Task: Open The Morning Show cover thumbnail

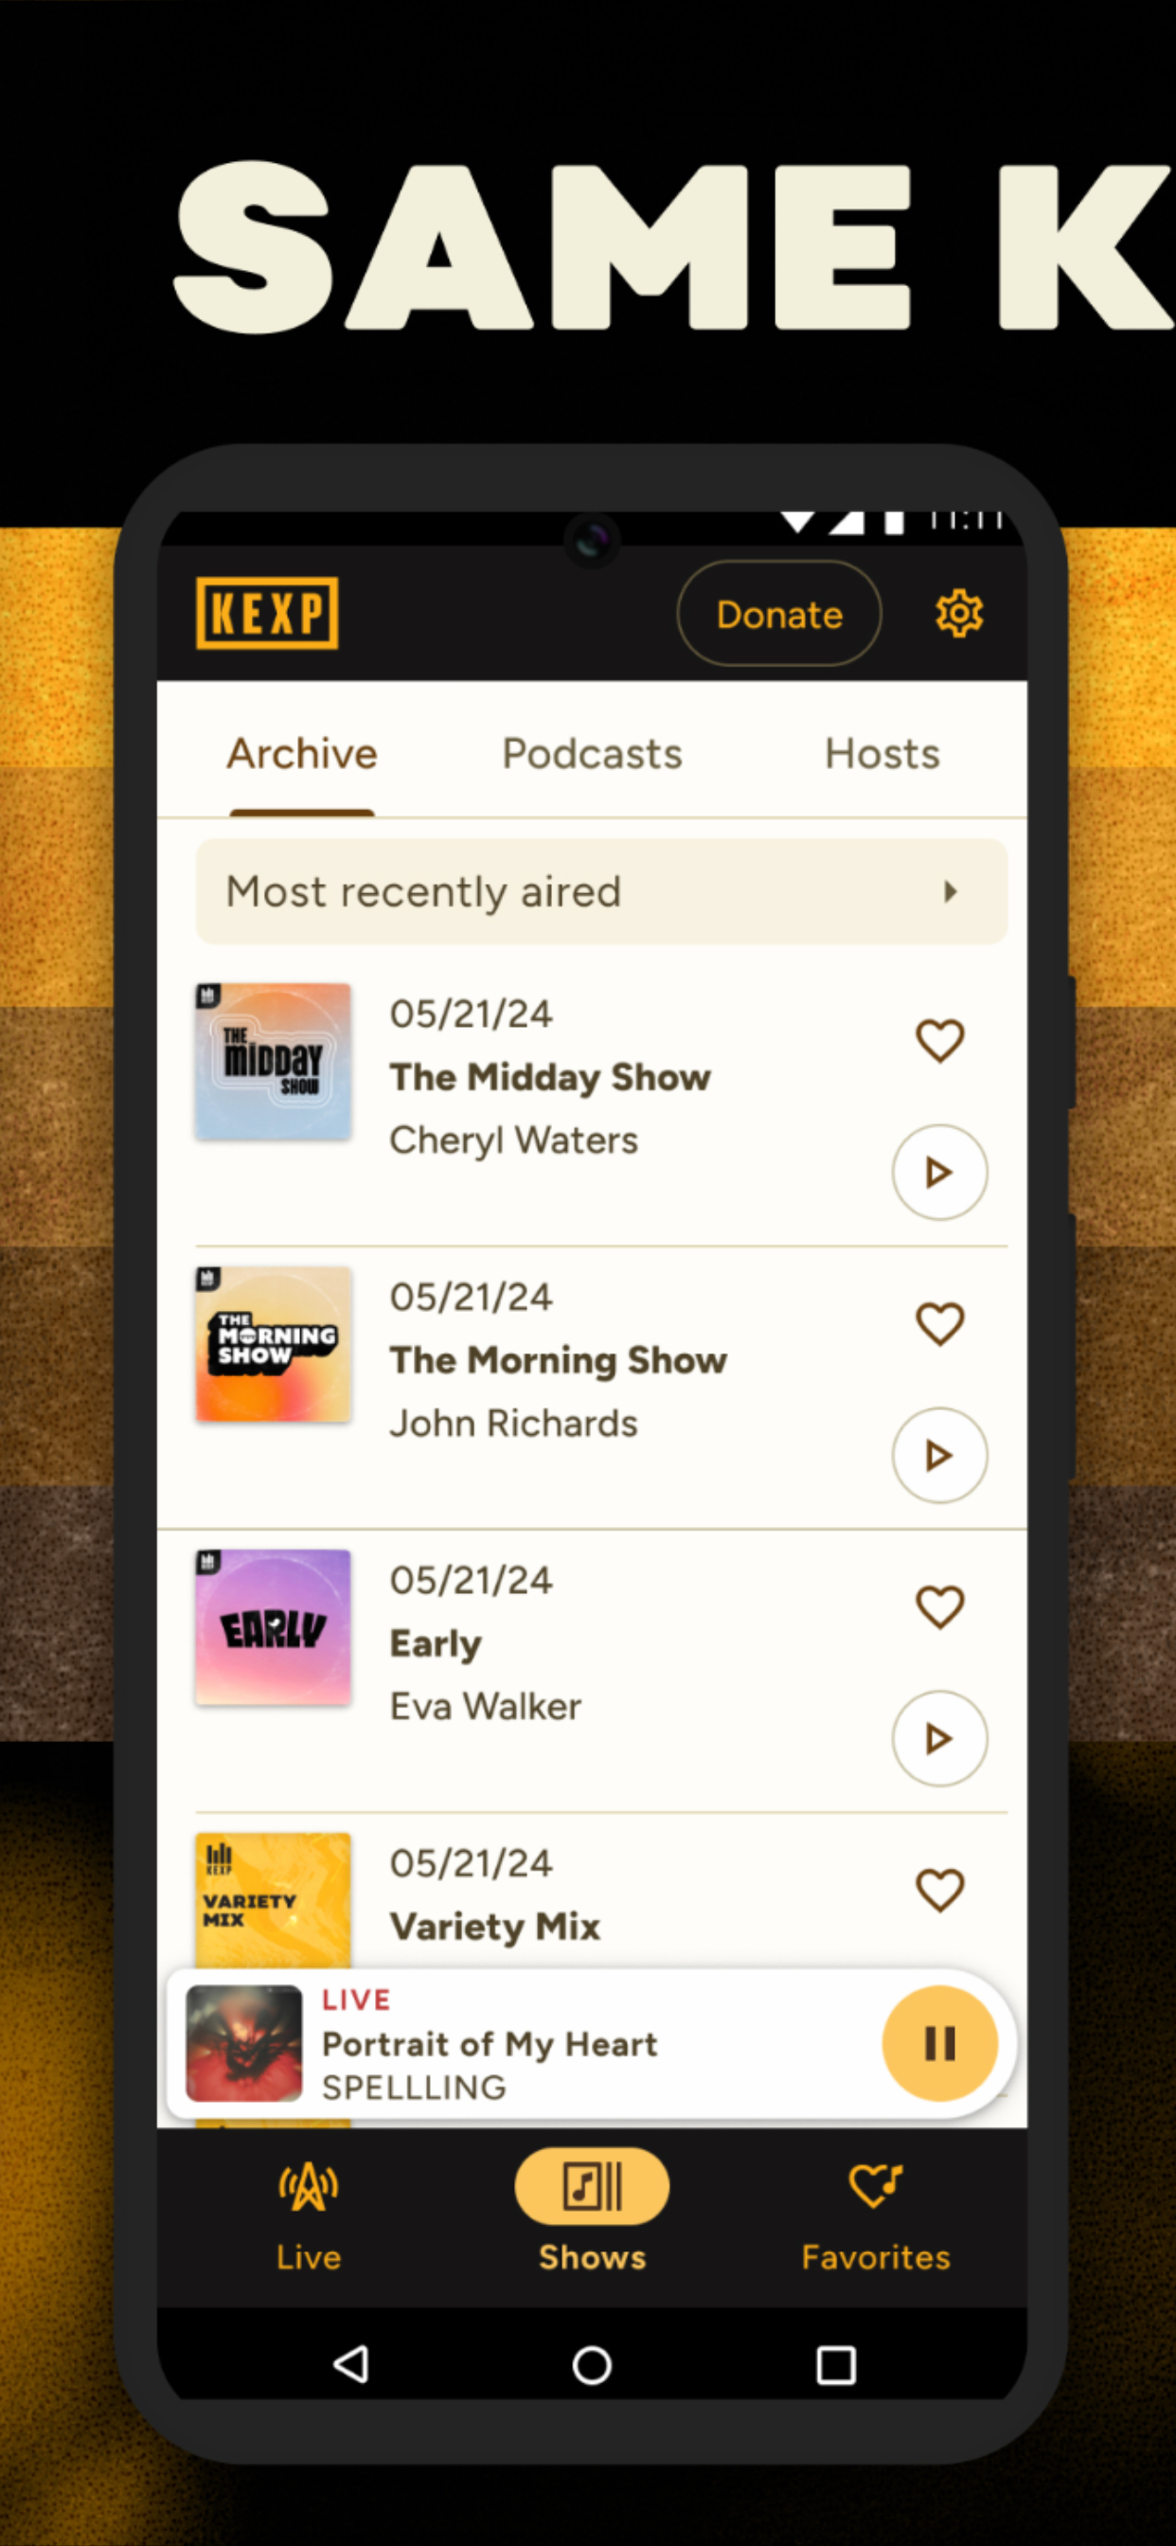Action: point(273,1344)
